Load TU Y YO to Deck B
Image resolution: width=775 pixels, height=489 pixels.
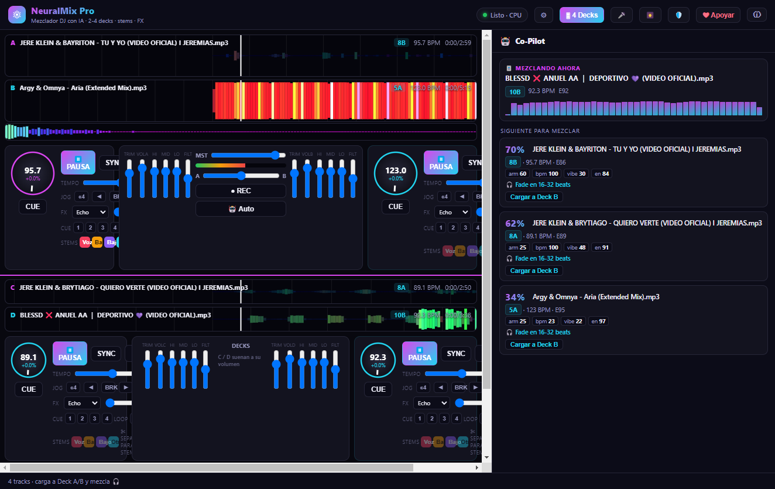coord(534,197)
